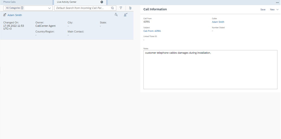Open the Adam Smith link in the search results
Image resolution: width=281 pixels, height=139 pixels.
(x=15, y=15)
